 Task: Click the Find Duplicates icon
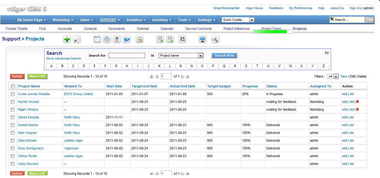click(183, 39)
